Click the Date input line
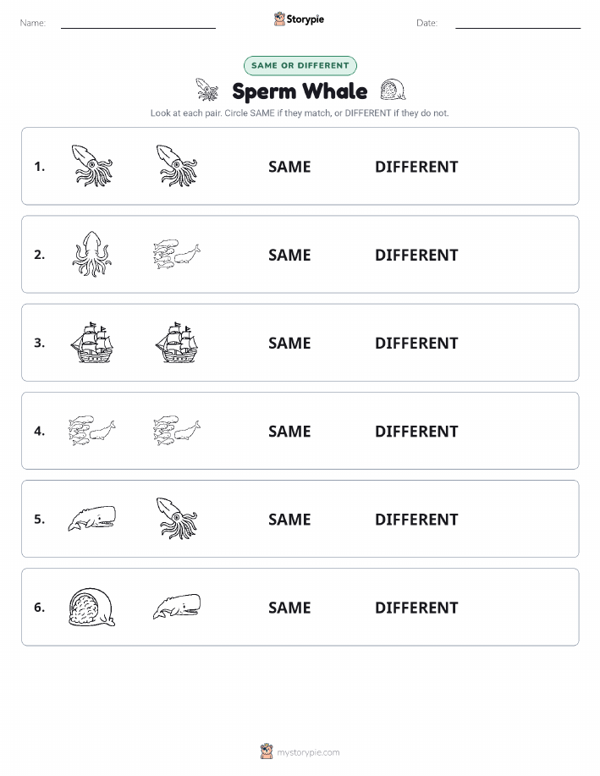This screenshot has height=776, width=600. tap(518, 24)
